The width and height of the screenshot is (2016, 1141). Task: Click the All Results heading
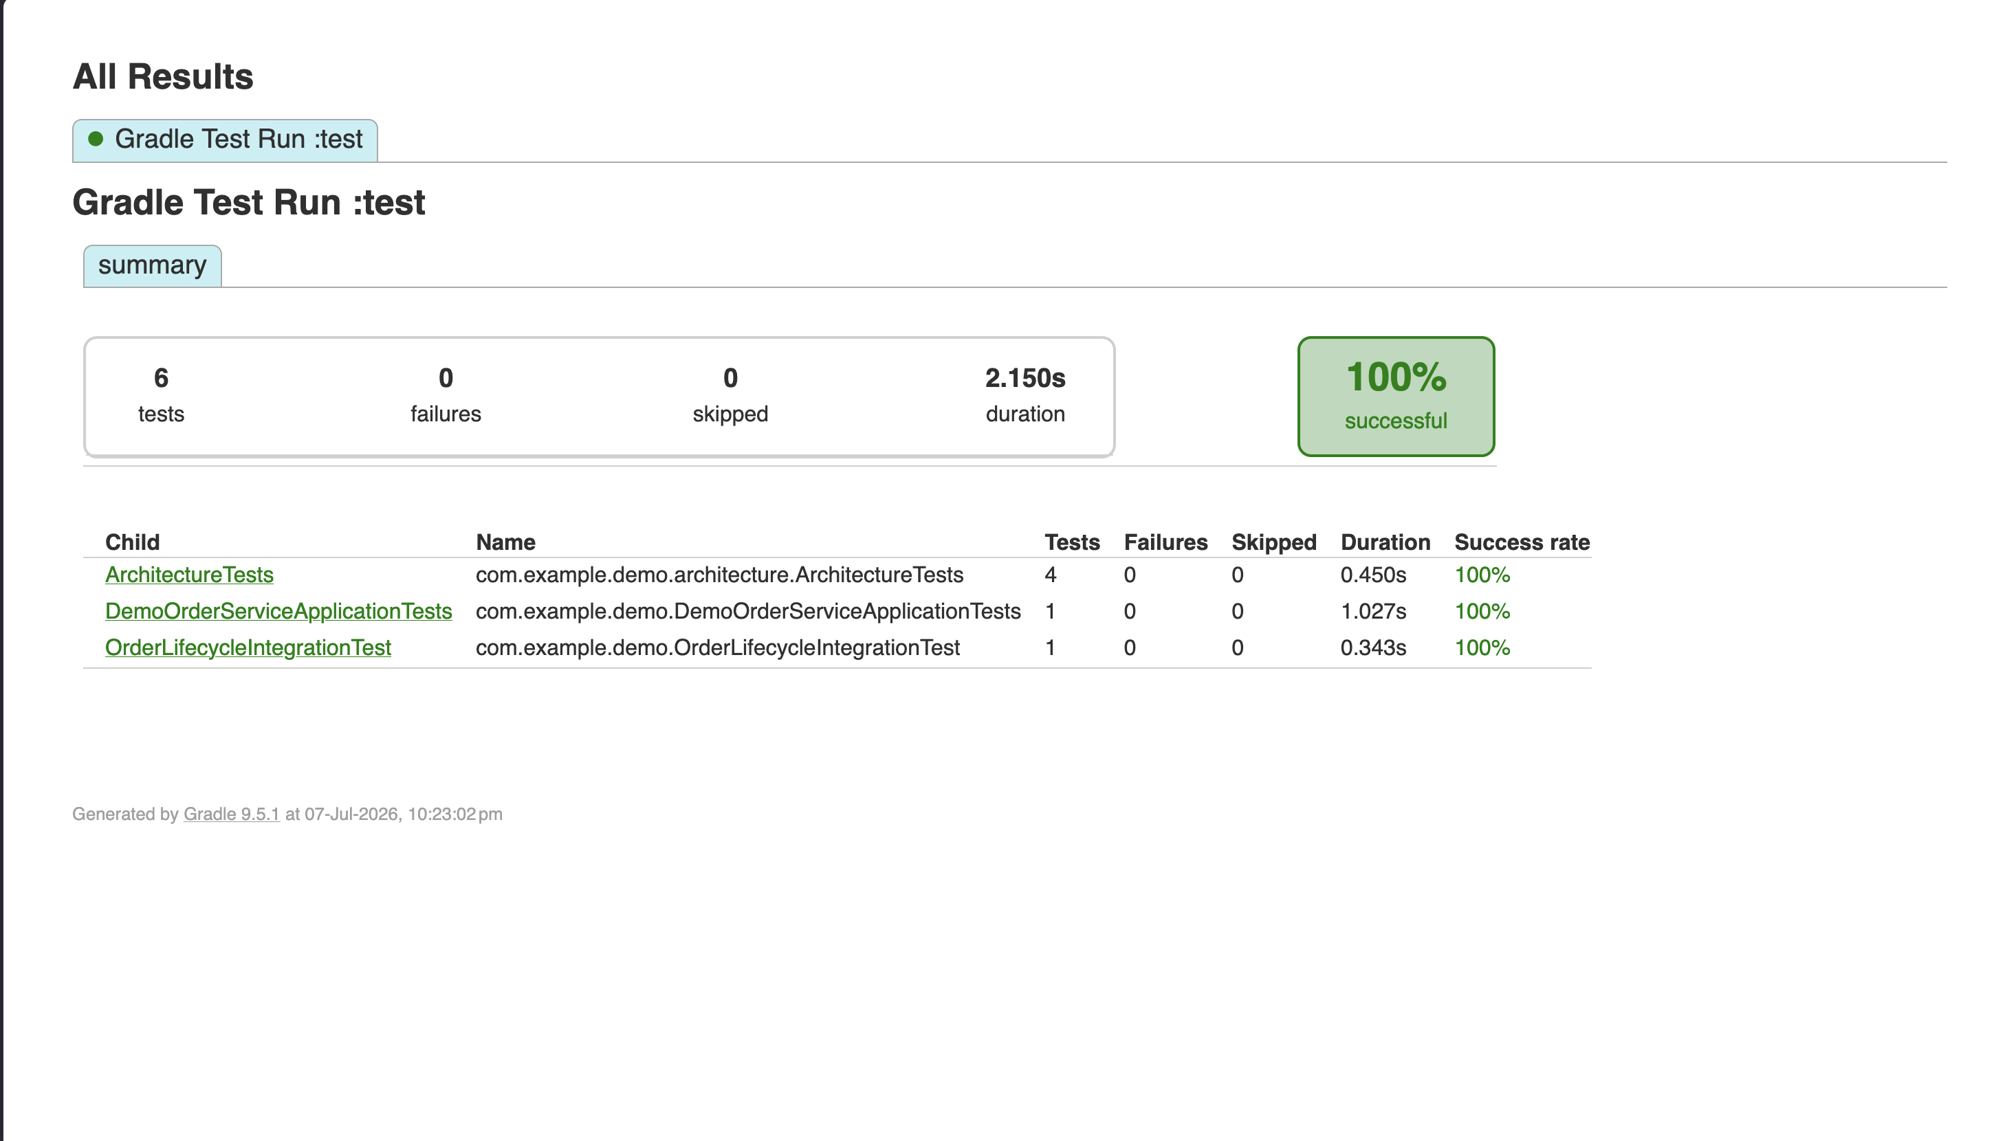(163, 77)
